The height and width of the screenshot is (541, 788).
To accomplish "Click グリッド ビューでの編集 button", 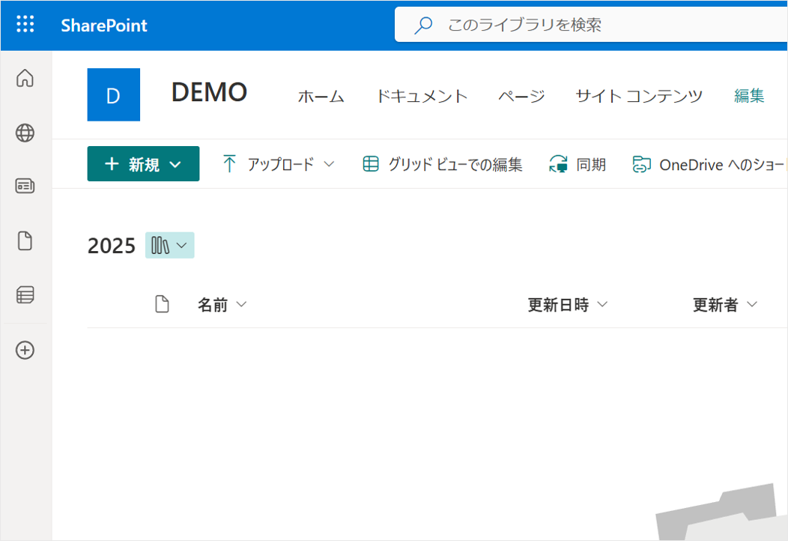I will pyautogui.click(x=443, y=164).
